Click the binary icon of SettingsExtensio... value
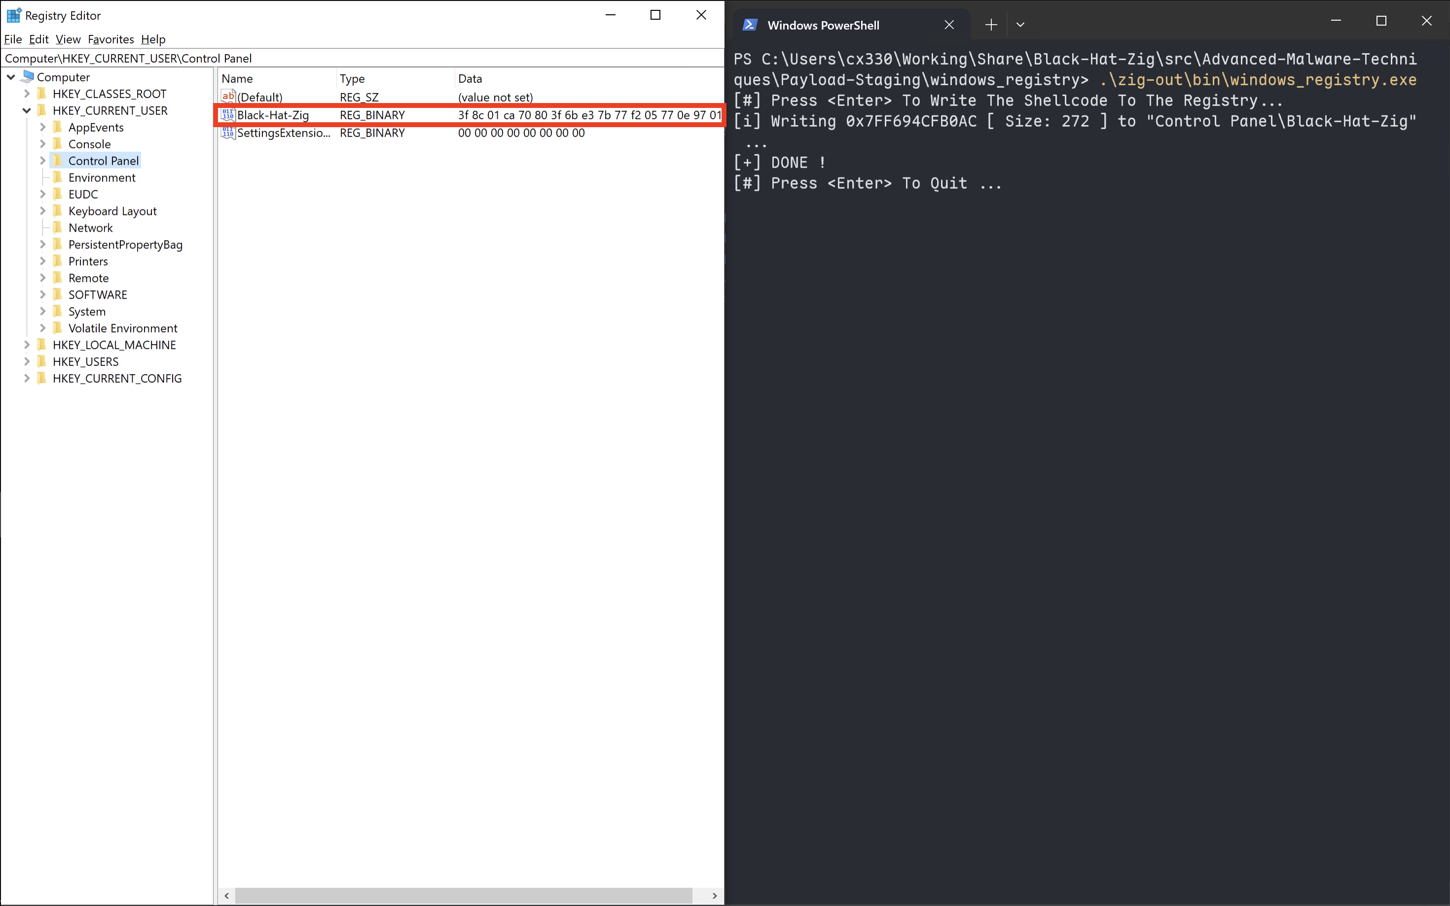 point(228,133)
